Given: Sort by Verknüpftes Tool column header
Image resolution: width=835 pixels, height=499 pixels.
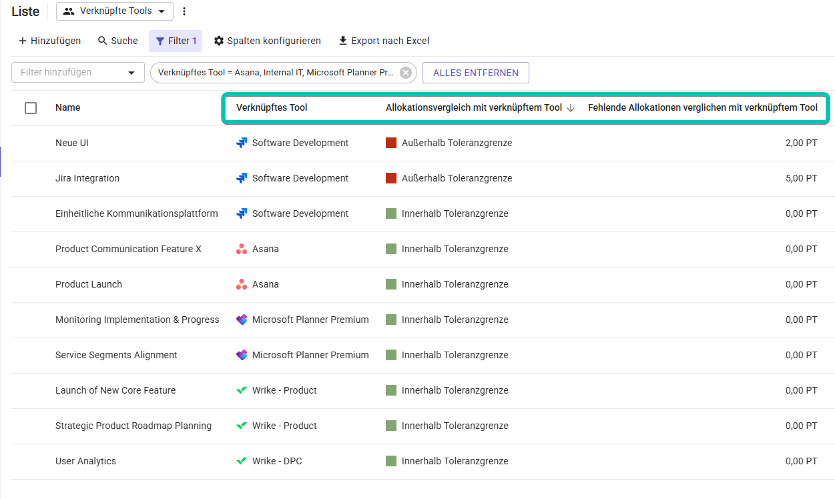Looking at the screenshot, I should [x=272, y=107].
